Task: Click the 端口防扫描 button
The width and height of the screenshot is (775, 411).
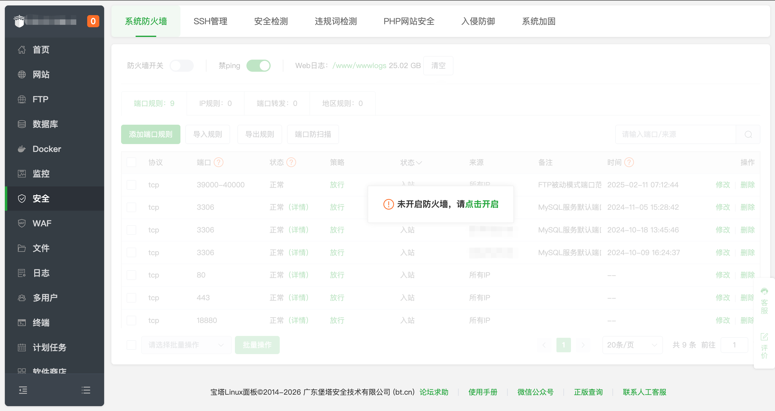Action: 313,134
